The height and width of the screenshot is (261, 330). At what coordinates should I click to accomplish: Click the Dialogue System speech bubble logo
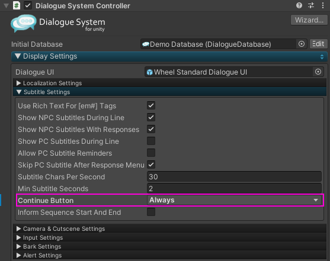pyautogui.click(x=23, y=23)
